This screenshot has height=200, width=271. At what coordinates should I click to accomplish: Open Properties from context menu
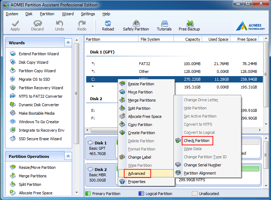(x=146, y=182)
